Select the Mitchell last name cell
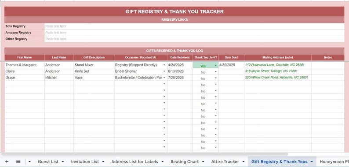This screenshot has height=167, width=349. point(59,78)
